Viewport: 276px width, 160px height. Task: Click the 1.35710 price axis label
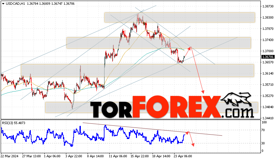tap(268, 85)
